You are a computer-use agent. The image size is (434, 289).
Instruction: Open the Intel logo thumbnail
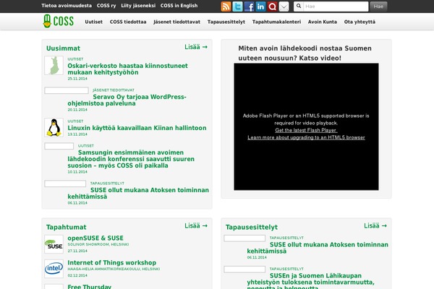[54, 269]
